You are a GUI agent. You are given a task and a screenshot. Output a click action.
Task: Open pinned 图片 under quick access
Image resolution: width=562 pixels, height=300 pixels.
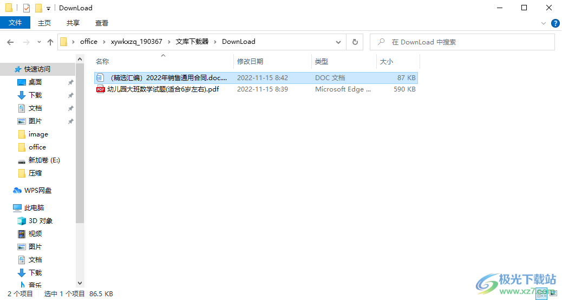point(35,121)
